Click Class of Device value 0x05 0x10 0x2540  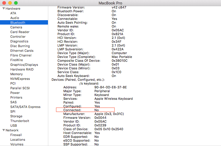109,129
